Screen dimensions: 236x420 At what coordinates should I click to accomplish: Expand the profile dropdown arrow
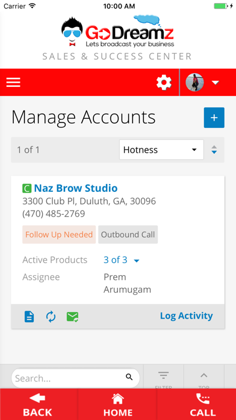[x=216, y=83]
